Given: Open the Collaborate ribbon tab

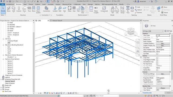Looking at the screenshot, I should pos(77,4).
